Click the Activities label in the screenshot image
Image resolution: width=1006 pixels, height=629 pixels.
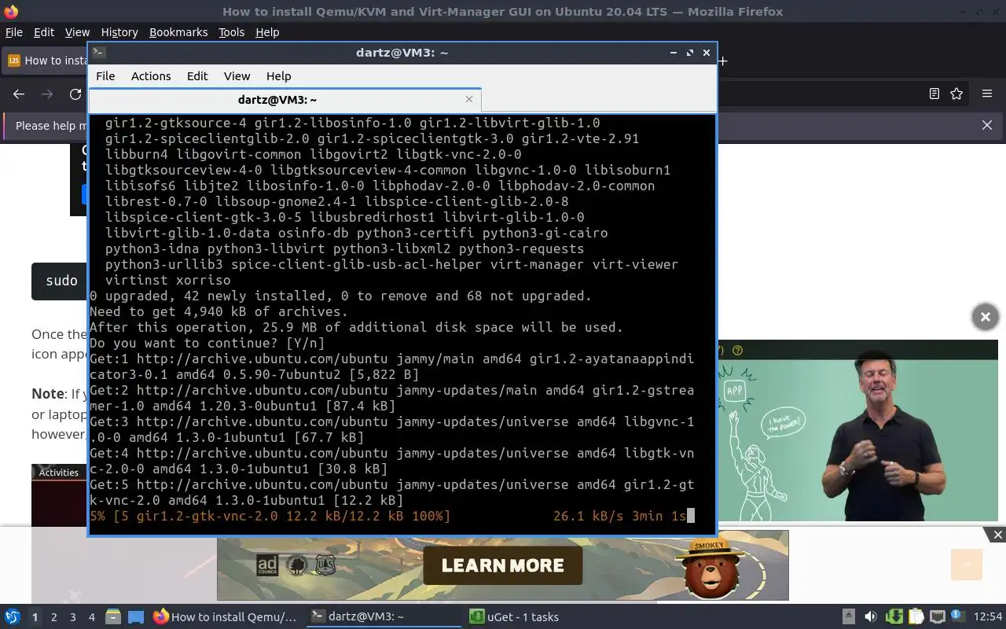point(59,473)
